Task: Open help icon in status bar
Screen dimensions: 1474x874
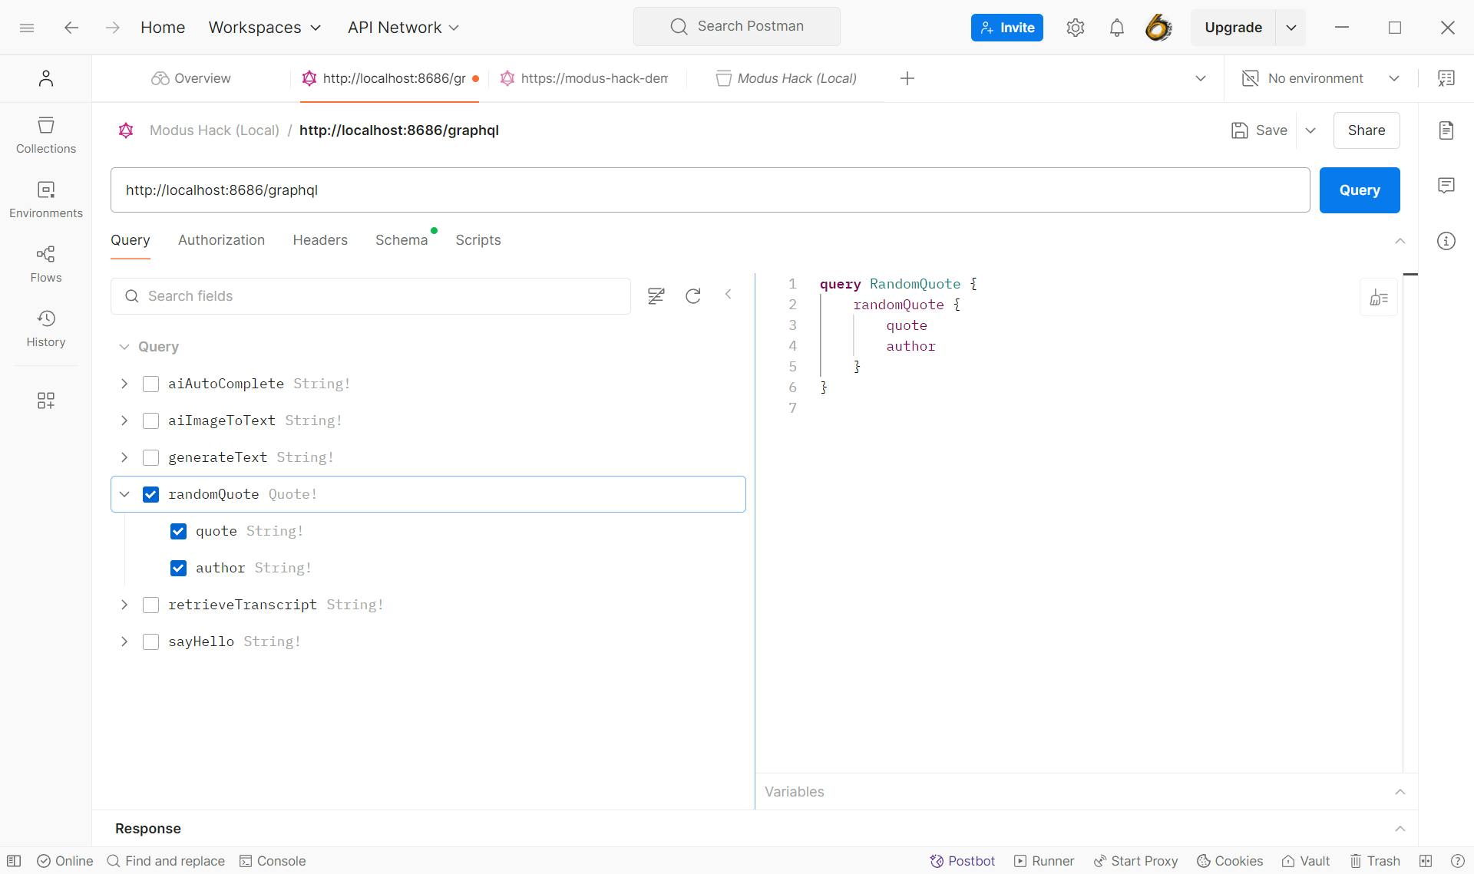Action: pyautogui.click(x=1458, y=861)
